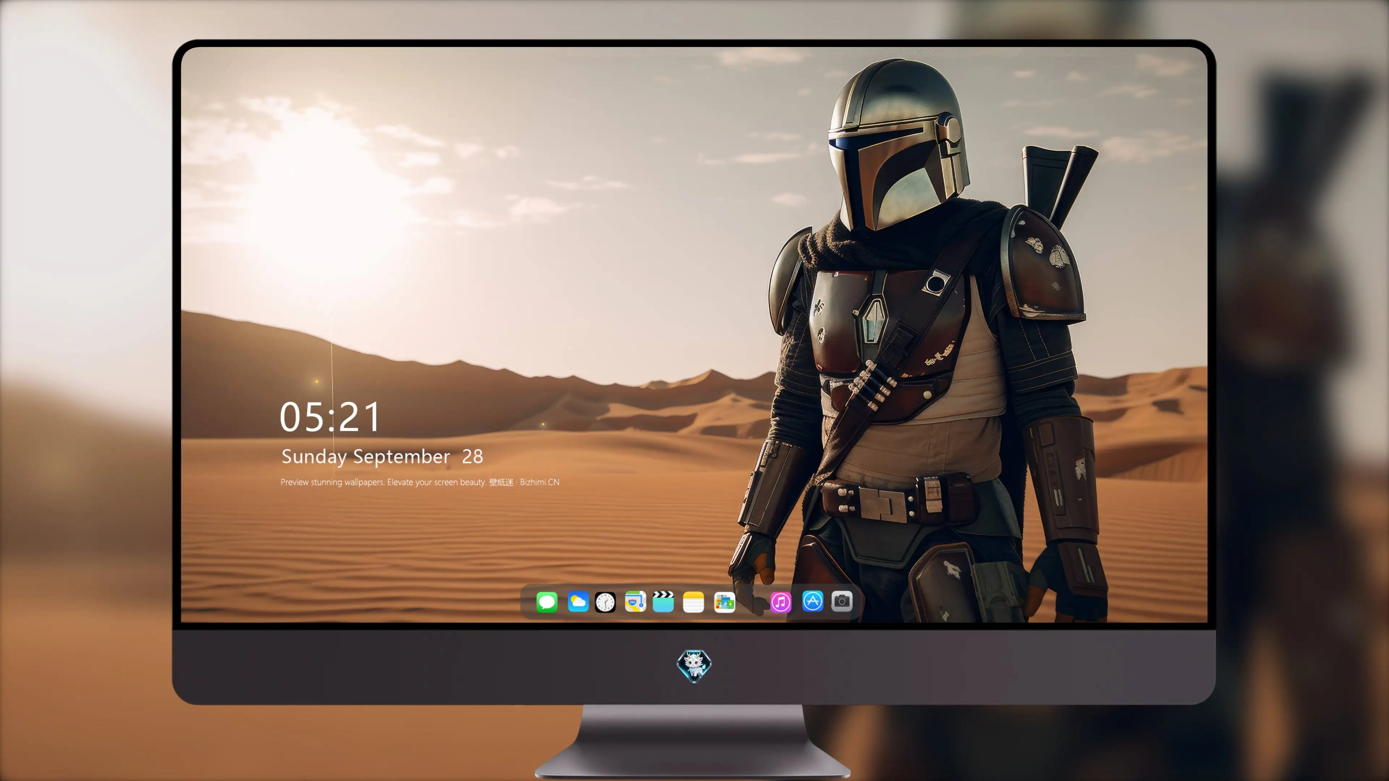The height and width of the screenshot is (781, 1389).
Task: Open the Weather app in the dock
Action: point(578,602)
